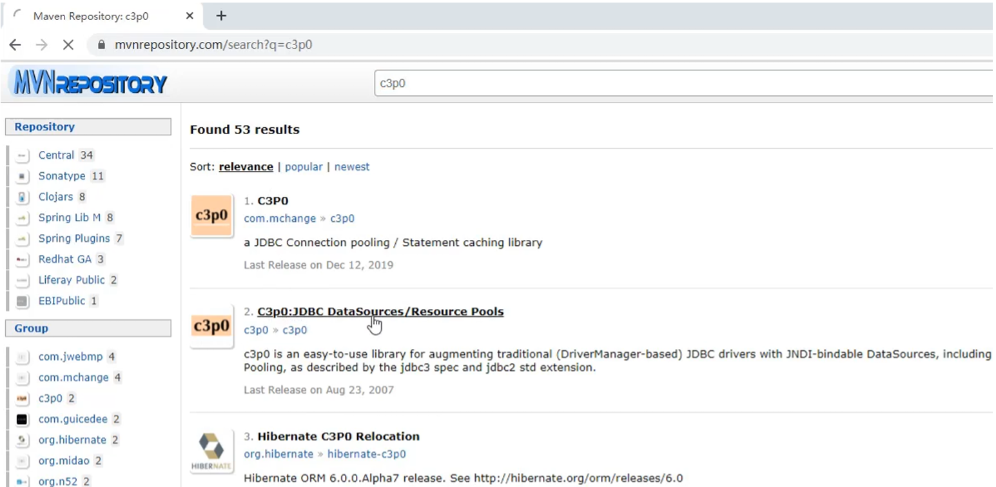Click the com.mchange group icon

pos(23,377)
